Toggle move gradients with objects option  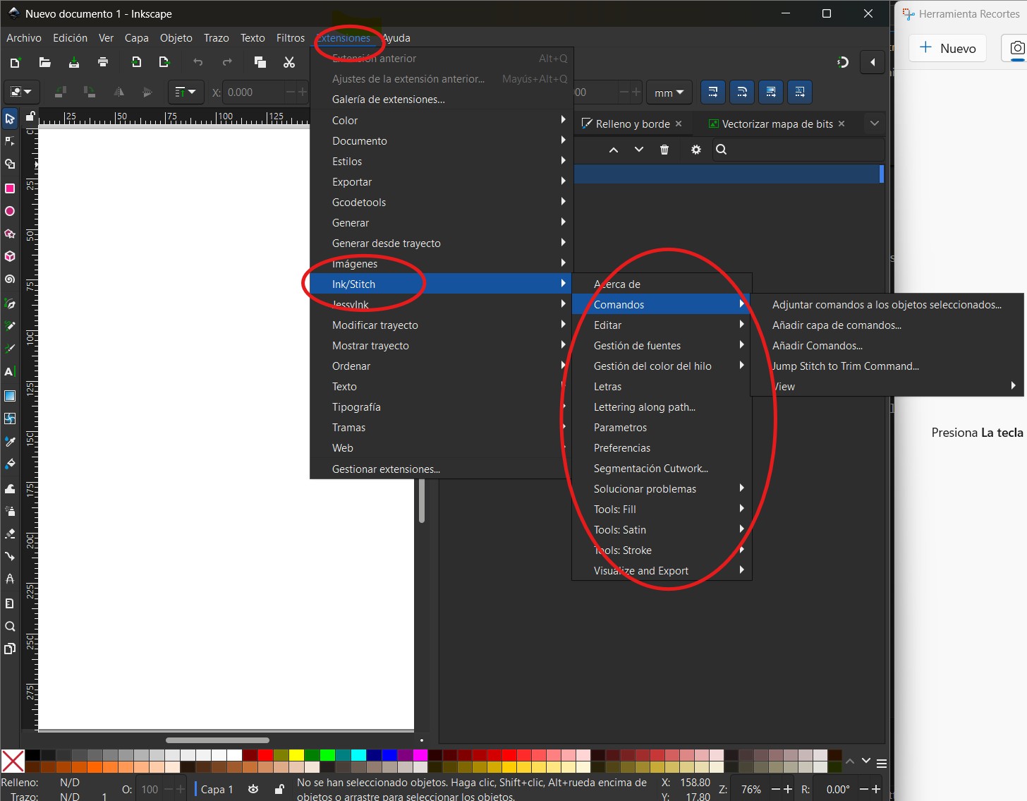(771, 92)
